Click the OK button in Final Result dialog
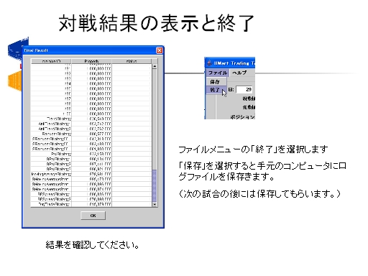The image size is (368, 276). point(93,216)
